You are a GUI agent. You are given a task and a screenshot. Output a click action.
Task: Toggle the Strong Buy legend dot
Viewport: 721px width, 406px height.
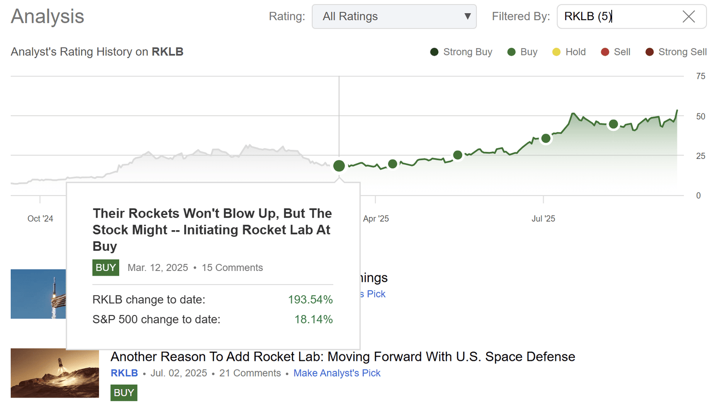(x=435, y=52)
